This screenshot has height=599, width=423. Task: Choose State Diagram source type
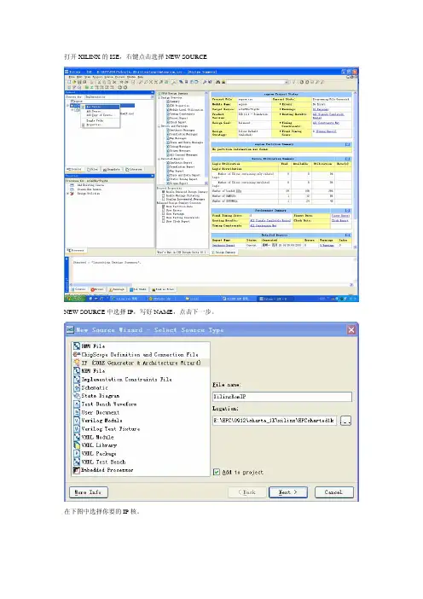pos(96,396)
